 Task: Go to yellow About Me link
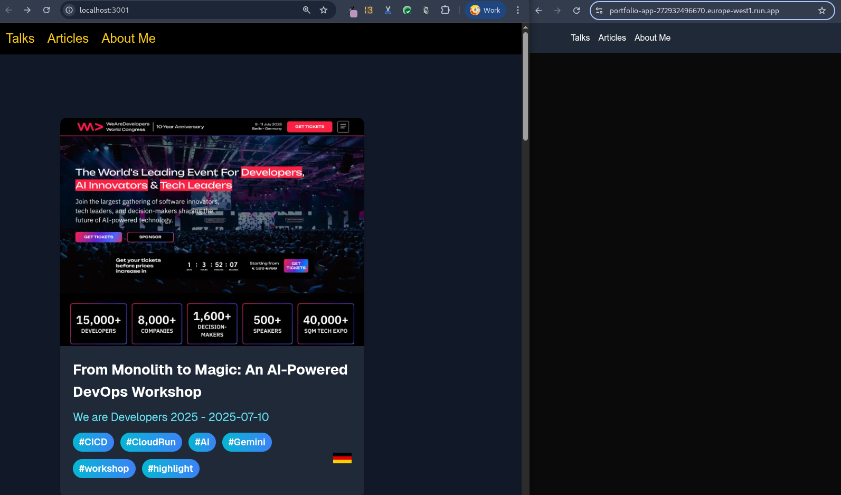point(128,39)
